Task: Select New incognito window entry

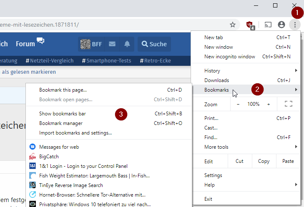Action: click(246, 57)
